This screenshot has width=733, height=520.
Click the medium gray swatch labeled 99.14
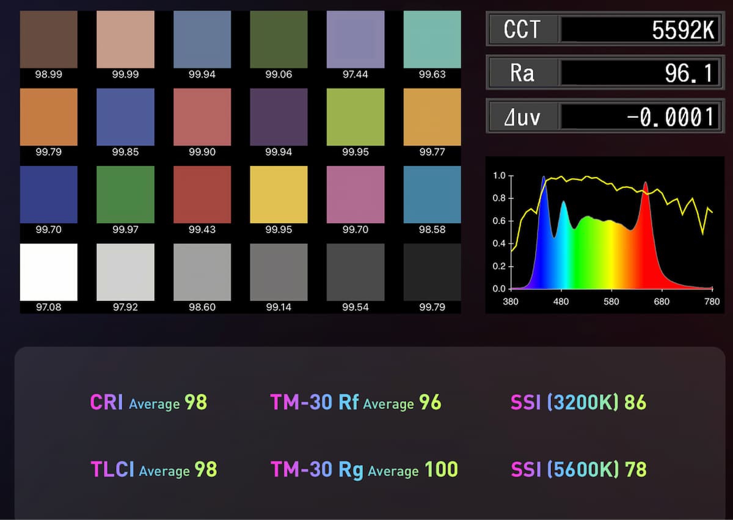click(279, 272)
